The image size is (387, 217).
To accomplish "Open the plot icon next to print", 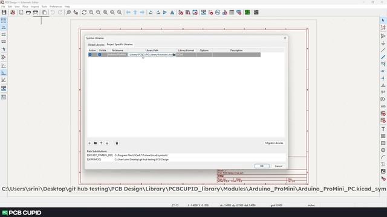I will 36,12.
